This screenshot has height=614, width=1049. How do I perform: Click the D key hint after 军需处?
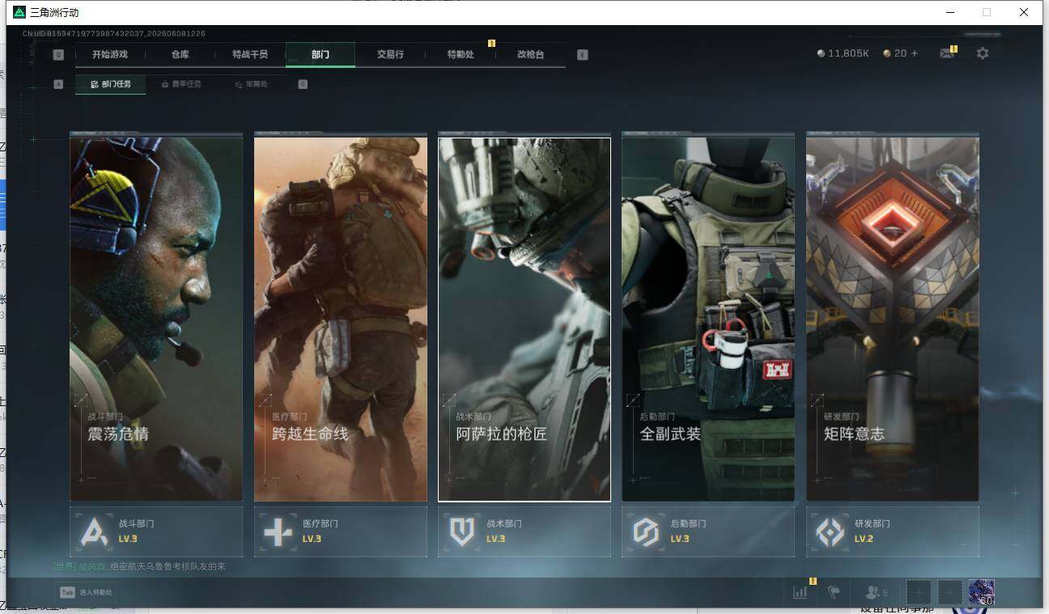[x=303, y=83]
